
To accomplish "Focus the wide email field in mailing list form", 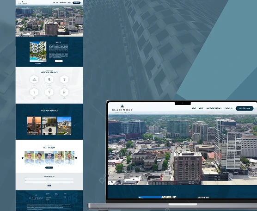I will click(49, 182).
